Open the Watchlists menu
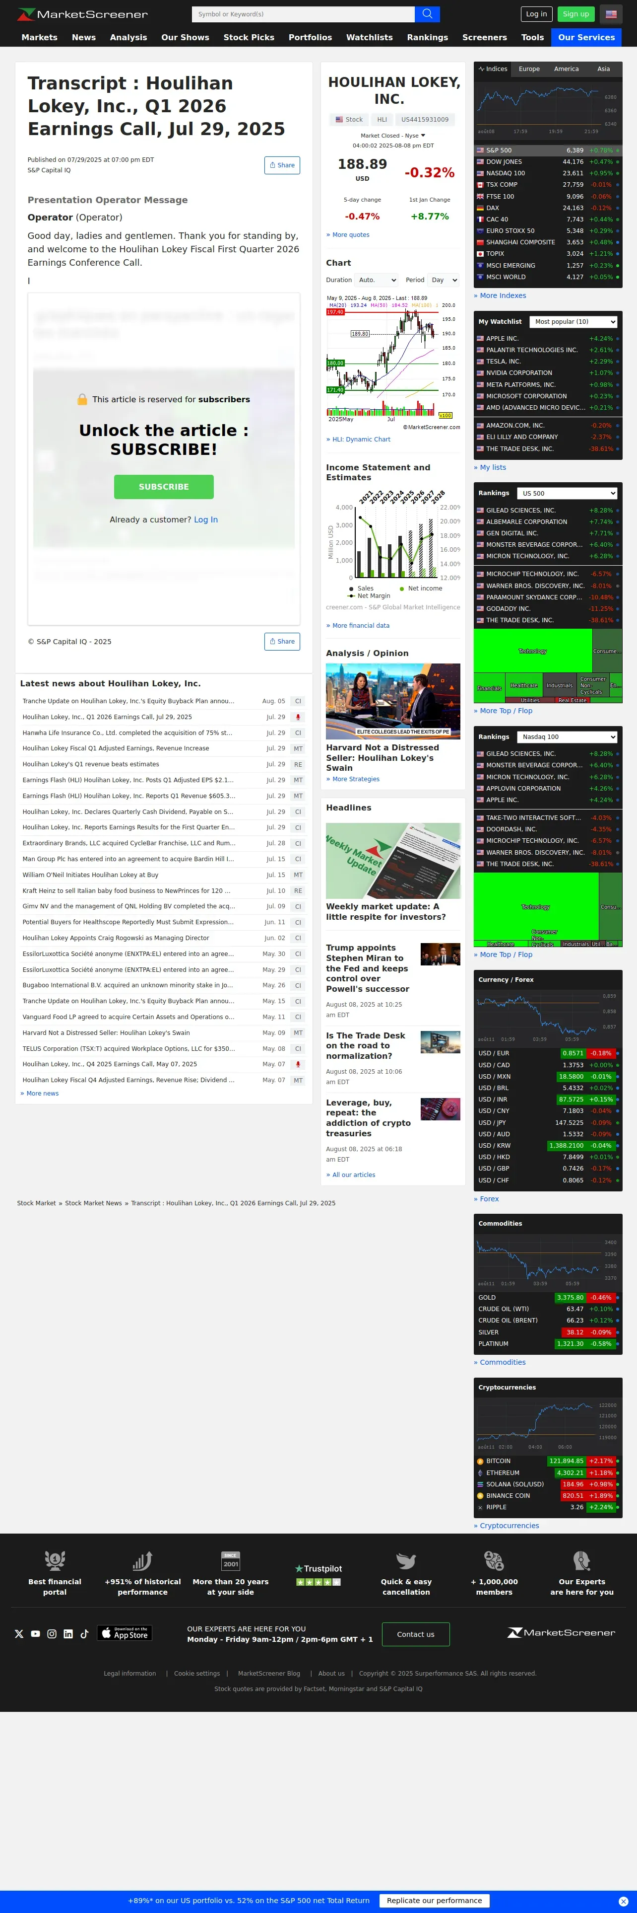637x1913 pixels. coord(369,37)
